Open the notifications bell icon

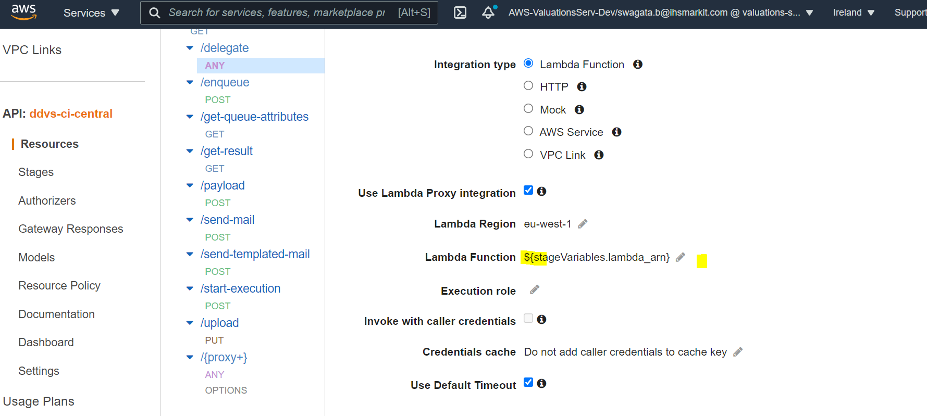tap(488, 12)
